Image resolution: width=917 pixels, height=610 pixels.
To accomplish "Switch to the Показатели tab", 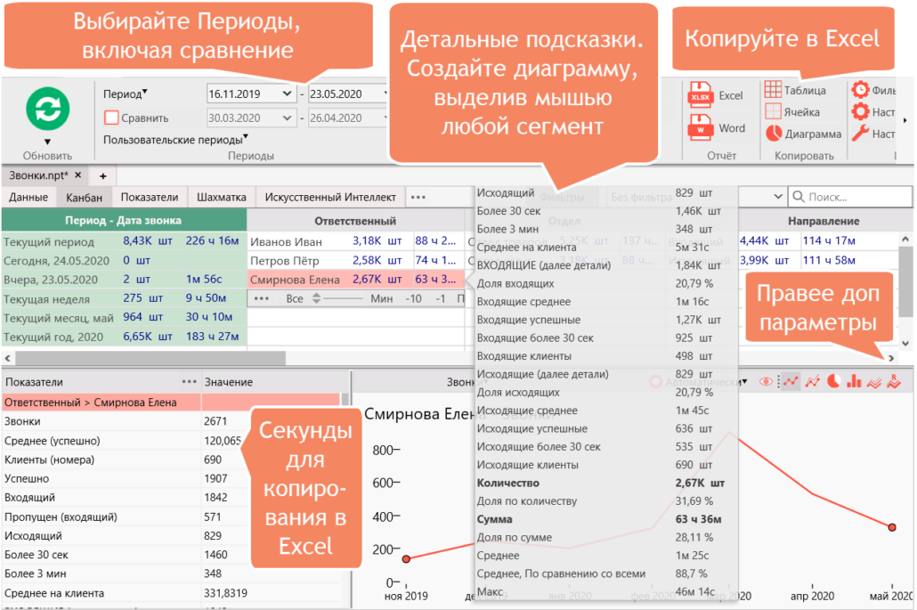I will (x=150, y=197).
